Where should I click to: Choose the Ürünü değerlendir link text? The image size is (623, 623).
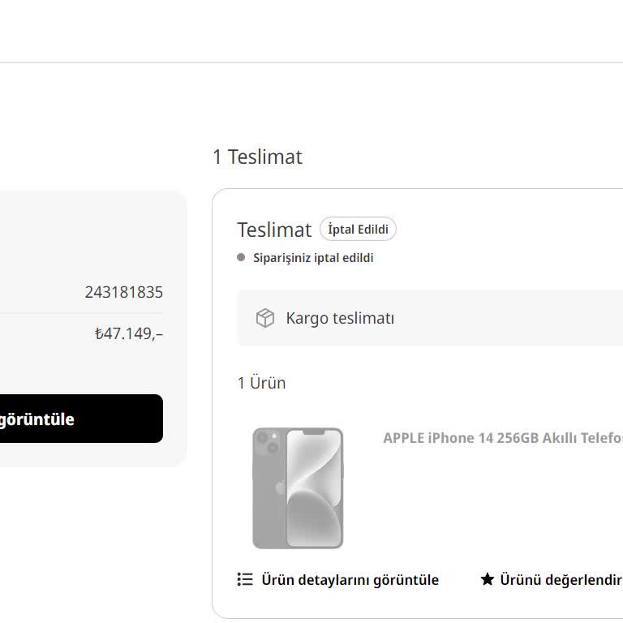pos(561,580)
